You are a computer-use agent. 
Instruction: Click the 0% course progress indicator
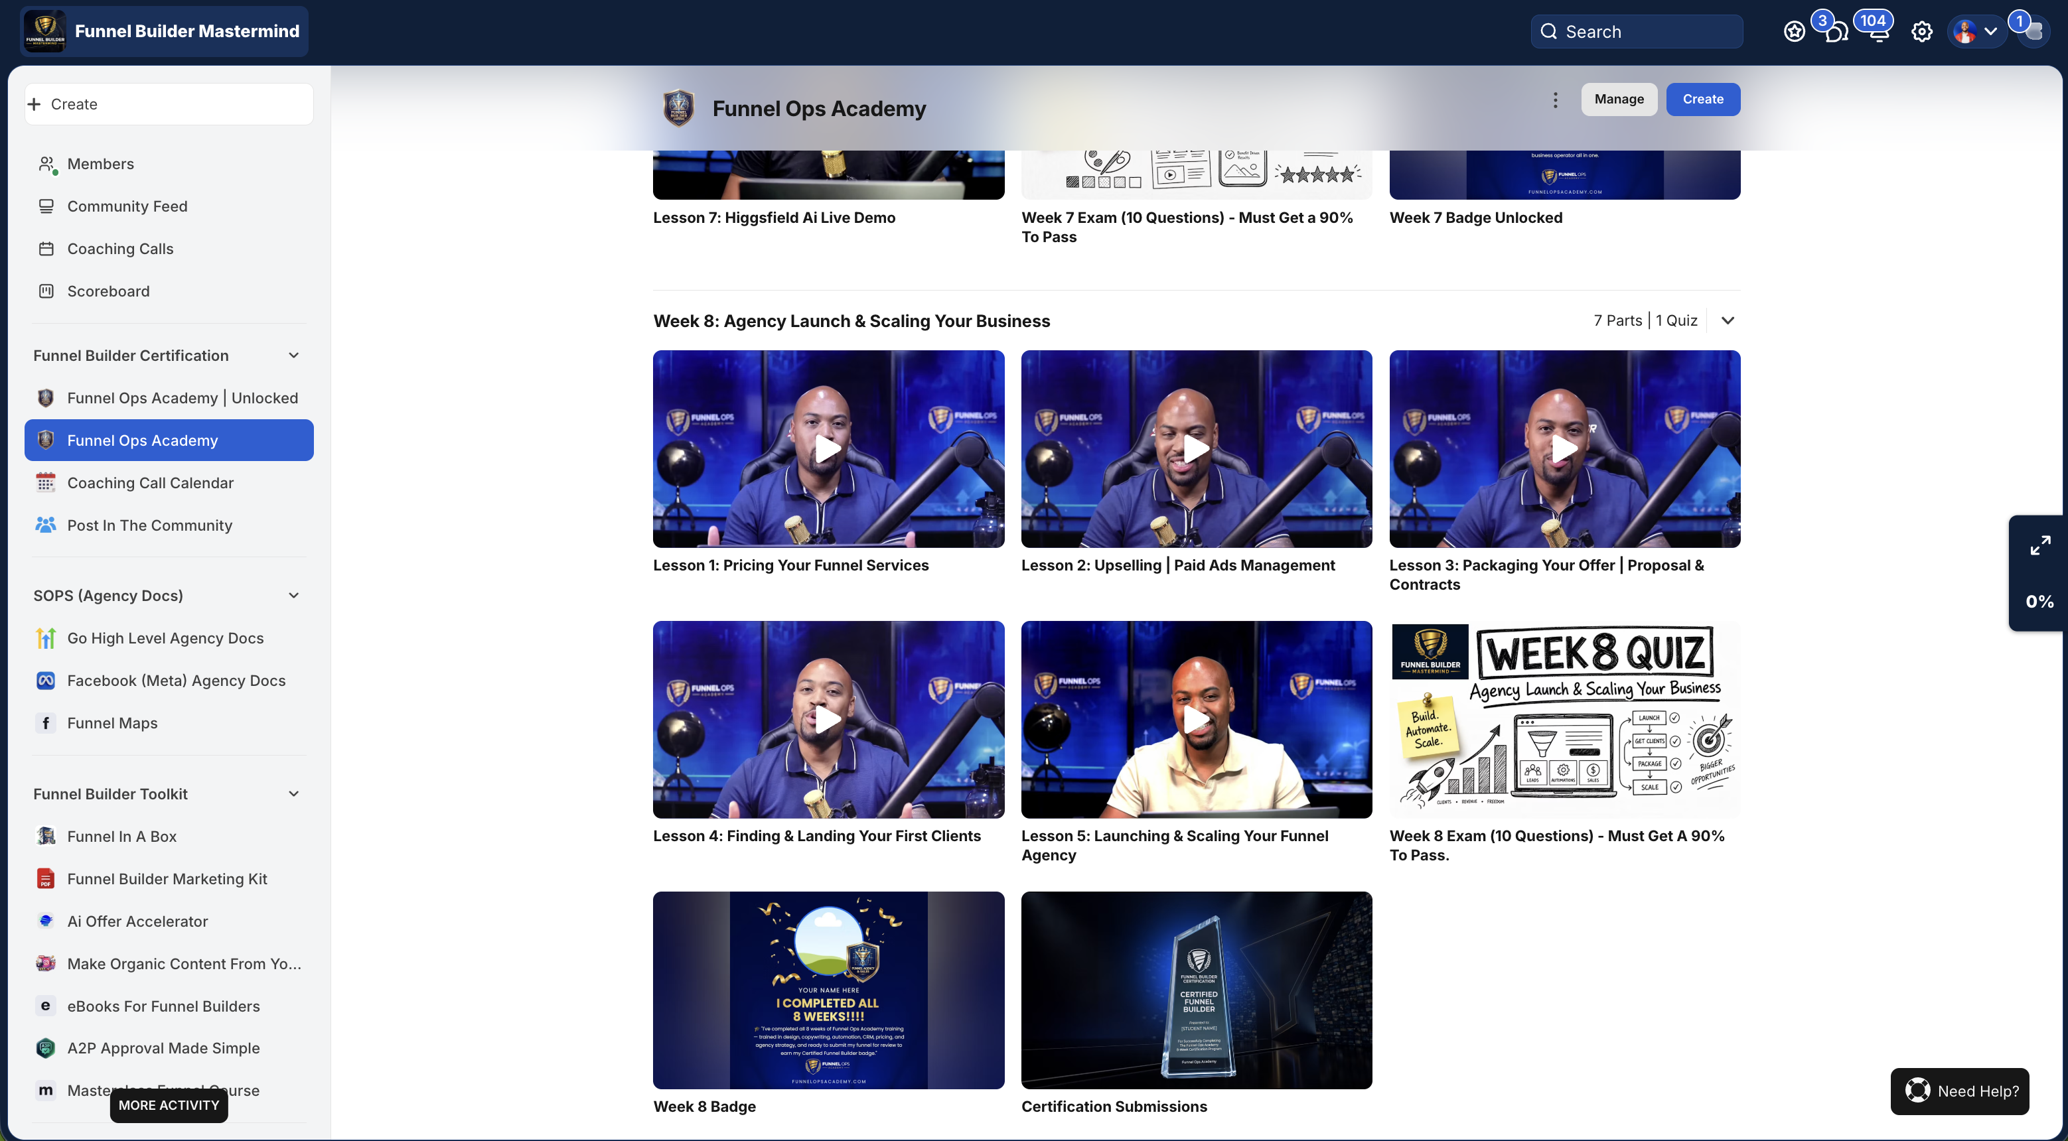click(2039, 602)
